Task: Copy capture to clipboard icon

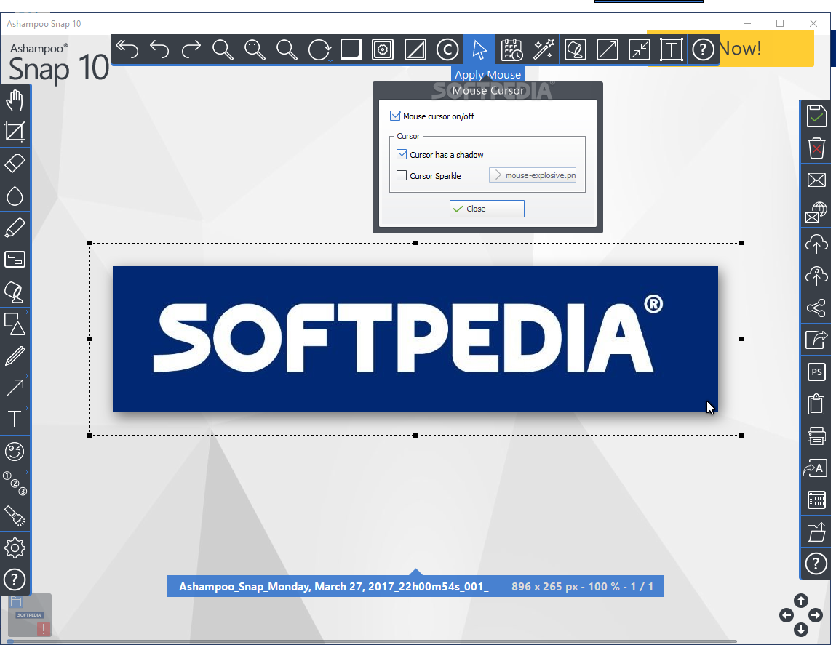Action: [x=816, y=404]
